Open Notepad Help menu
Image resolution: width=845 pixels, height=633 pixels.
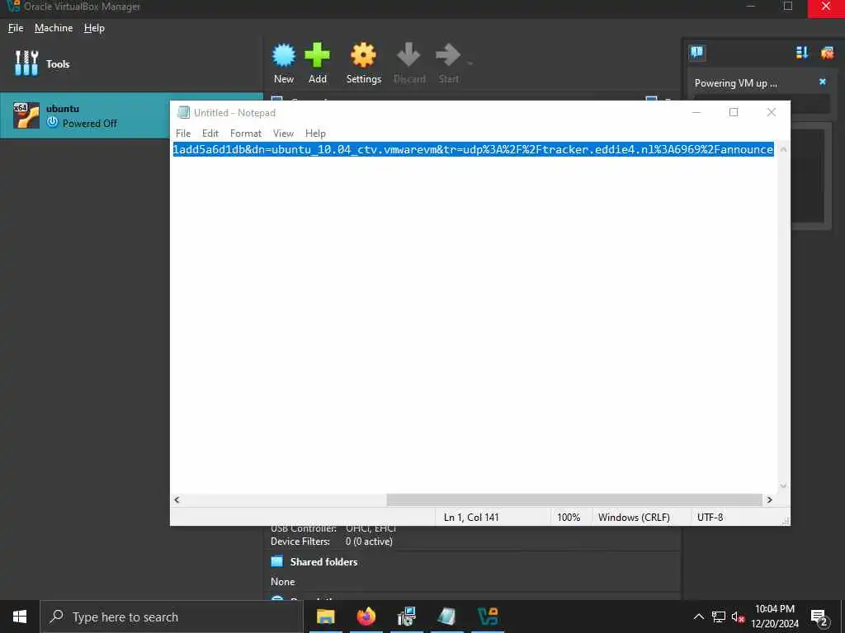point(315,134)
